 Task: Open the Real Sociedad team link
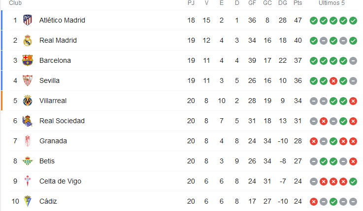click(x=62, y=121)
